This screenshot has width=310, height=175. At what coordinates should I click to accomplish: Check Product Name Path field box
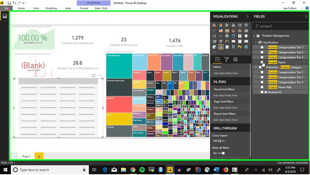262,87
